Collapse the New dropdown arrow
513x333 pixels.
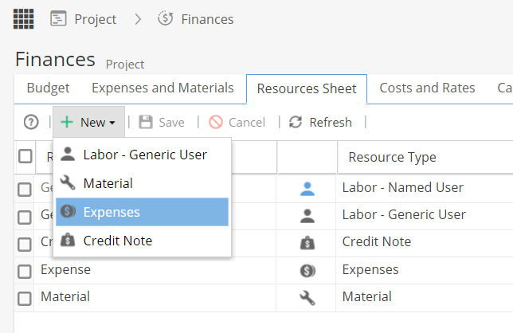coord(112,123)
